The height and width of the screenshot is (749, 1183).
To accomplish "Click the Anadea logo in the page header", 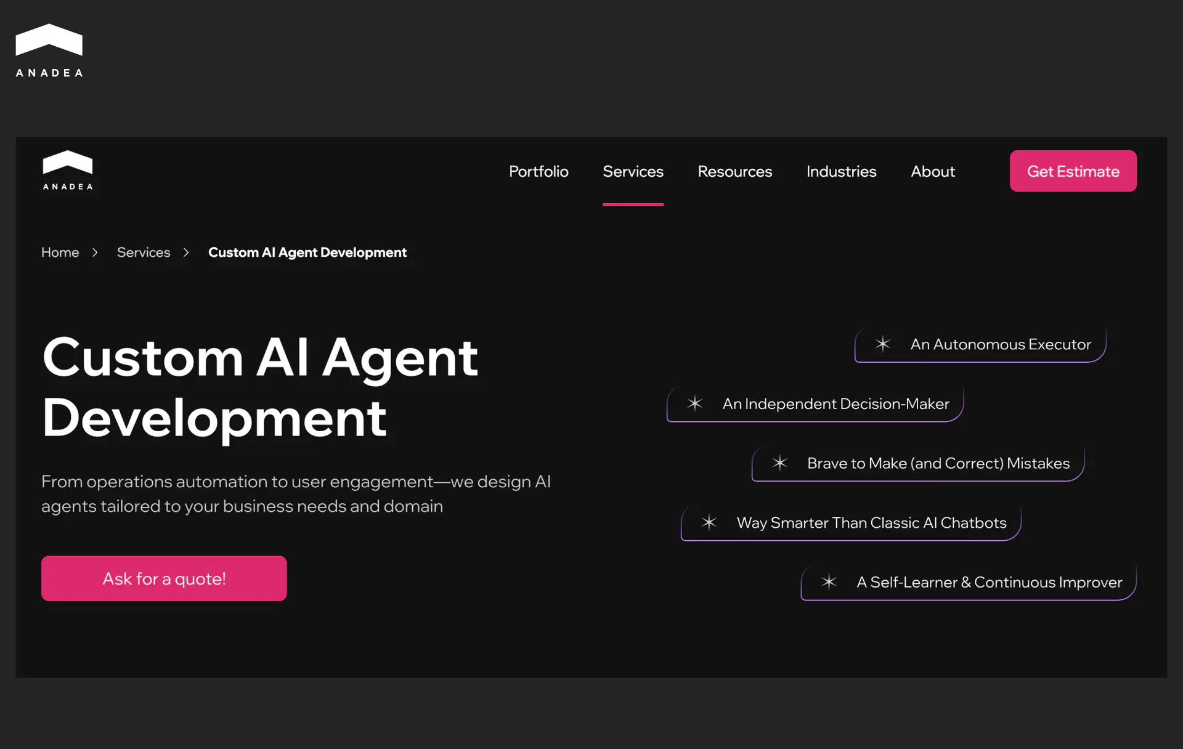I will (x=68, y=170).
